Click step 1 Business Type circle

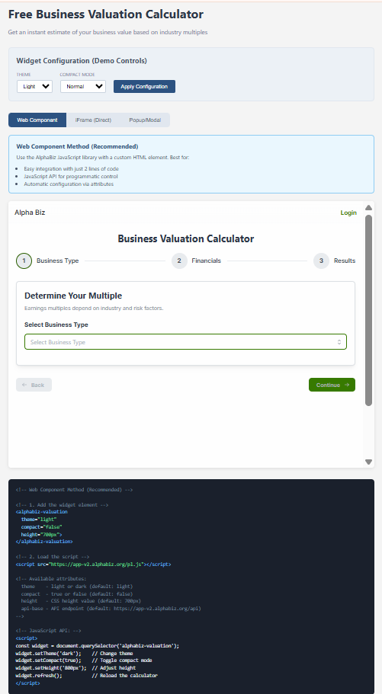point(24,261)
